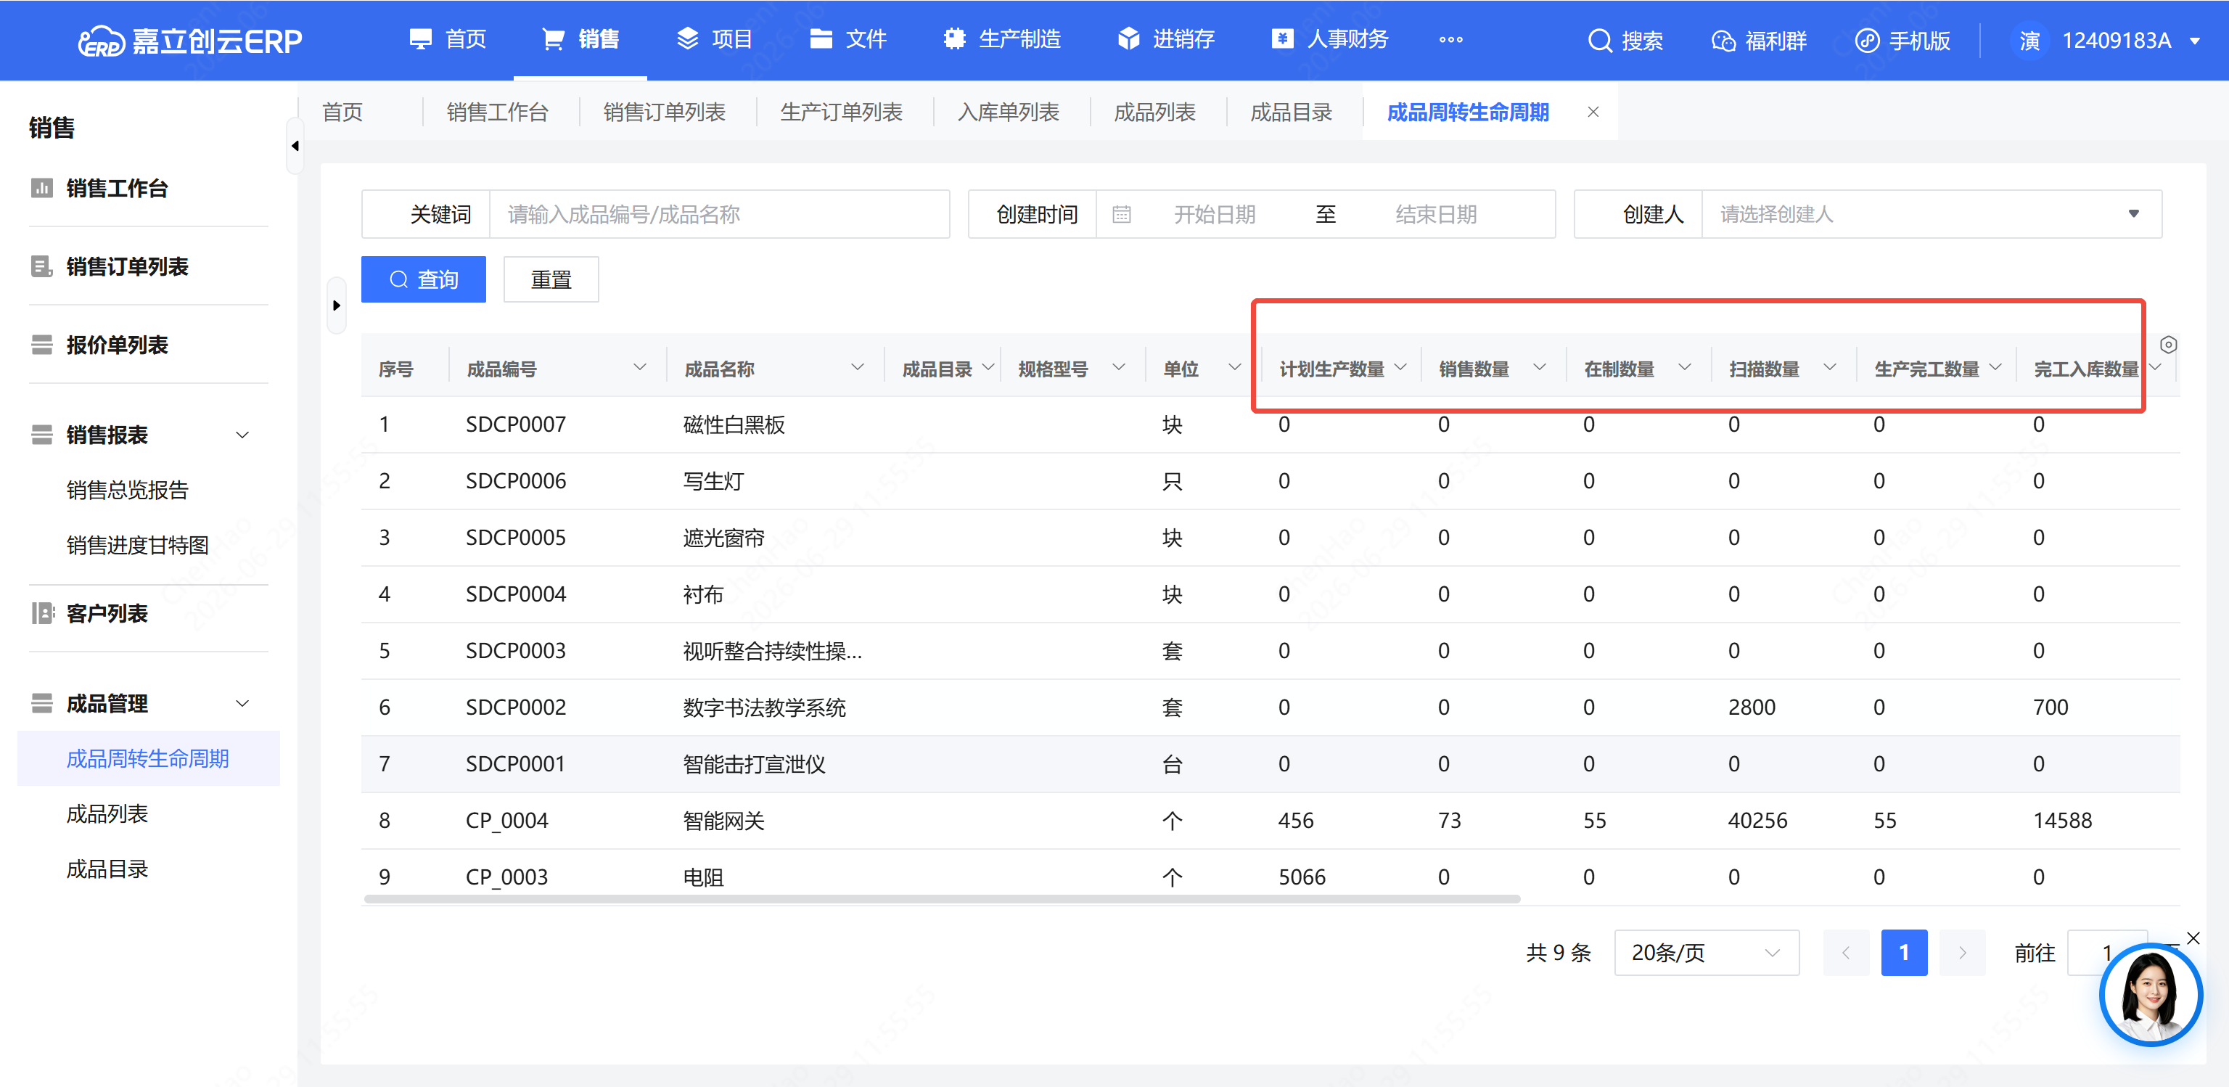Click the 智能网关 product name cell
2229x1087 pixels.
(x=724, y=821)
